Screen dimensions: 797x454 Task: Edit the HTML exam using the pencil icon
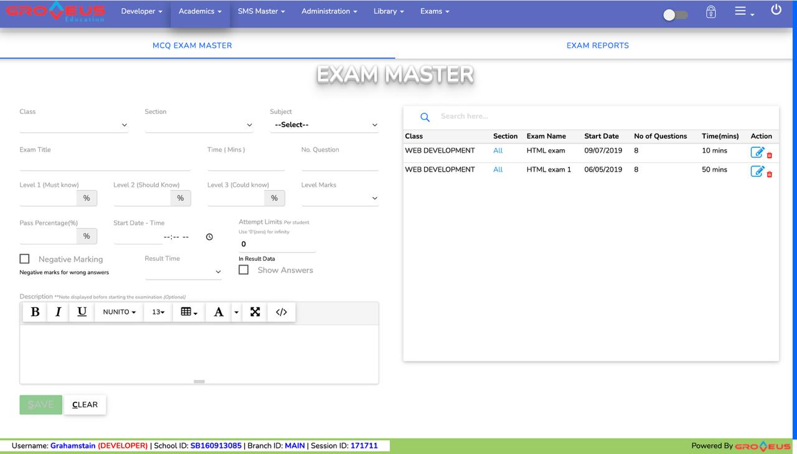coord(757,151)
